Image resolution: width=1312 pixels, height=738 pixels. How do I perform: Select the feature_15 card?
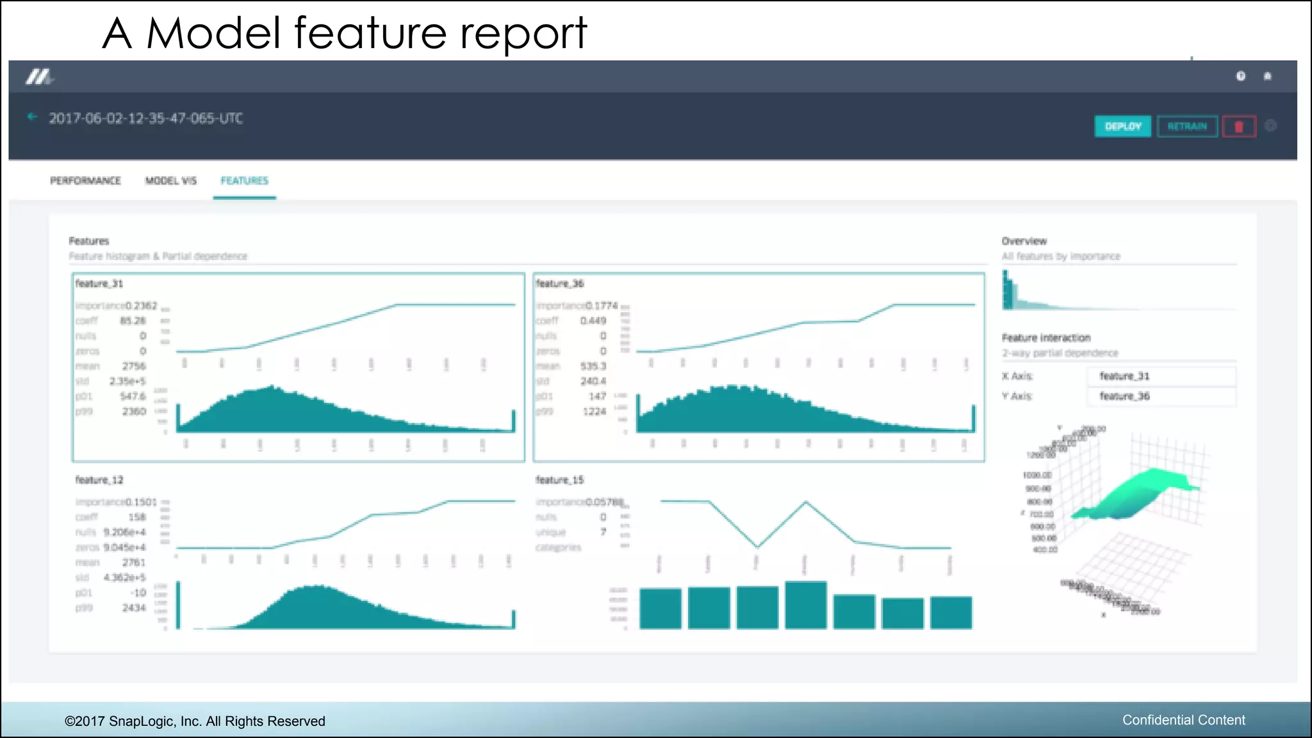pyautogui.click(x=758, y=554)
